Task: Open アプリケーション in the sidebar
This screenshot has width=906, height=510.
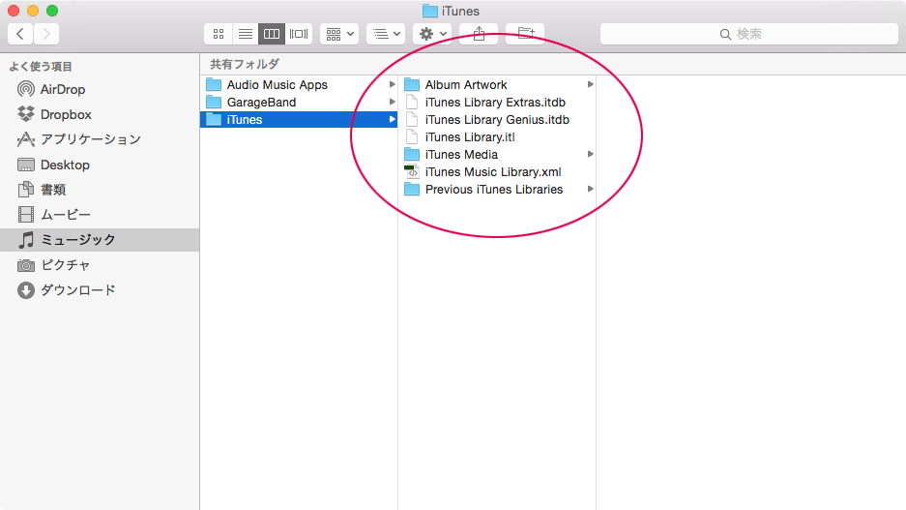Action: [100, 139]
